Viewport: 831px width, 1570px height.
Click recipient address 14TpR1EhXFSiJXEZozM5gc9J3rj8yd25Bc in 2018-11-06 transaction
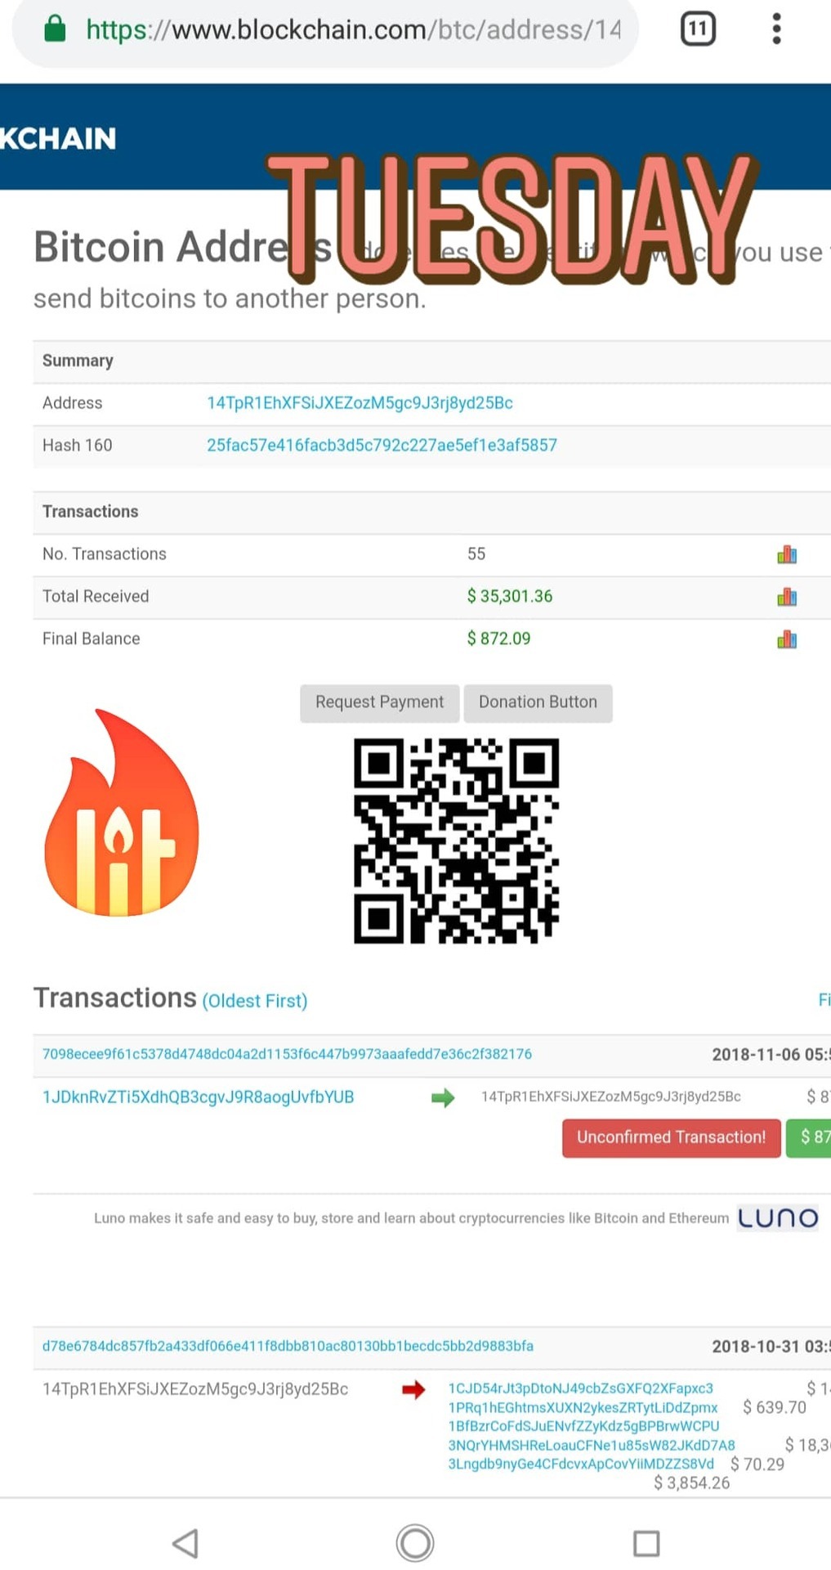tap(611, 1097)
